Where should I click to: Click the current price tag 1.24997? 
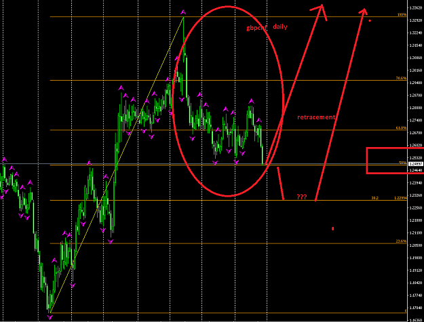[415, 164]
